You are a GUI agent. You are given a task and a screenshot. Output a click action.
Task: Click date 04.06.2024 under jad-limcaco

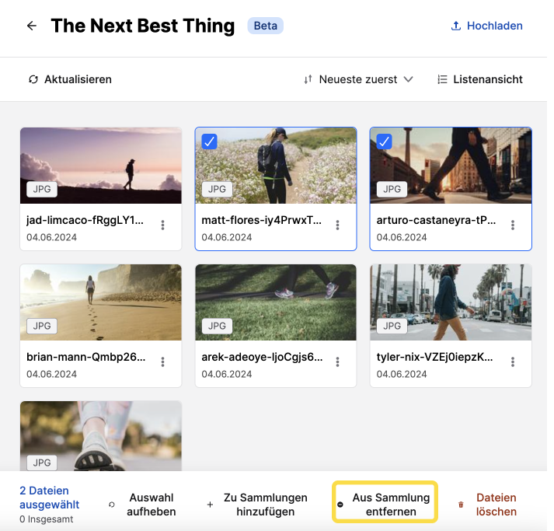pos(51,237)
